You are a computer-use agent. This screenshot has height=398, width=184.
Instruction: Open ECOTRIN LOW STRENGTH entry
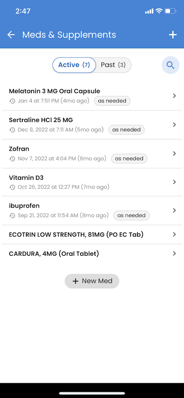pos(92,234)
